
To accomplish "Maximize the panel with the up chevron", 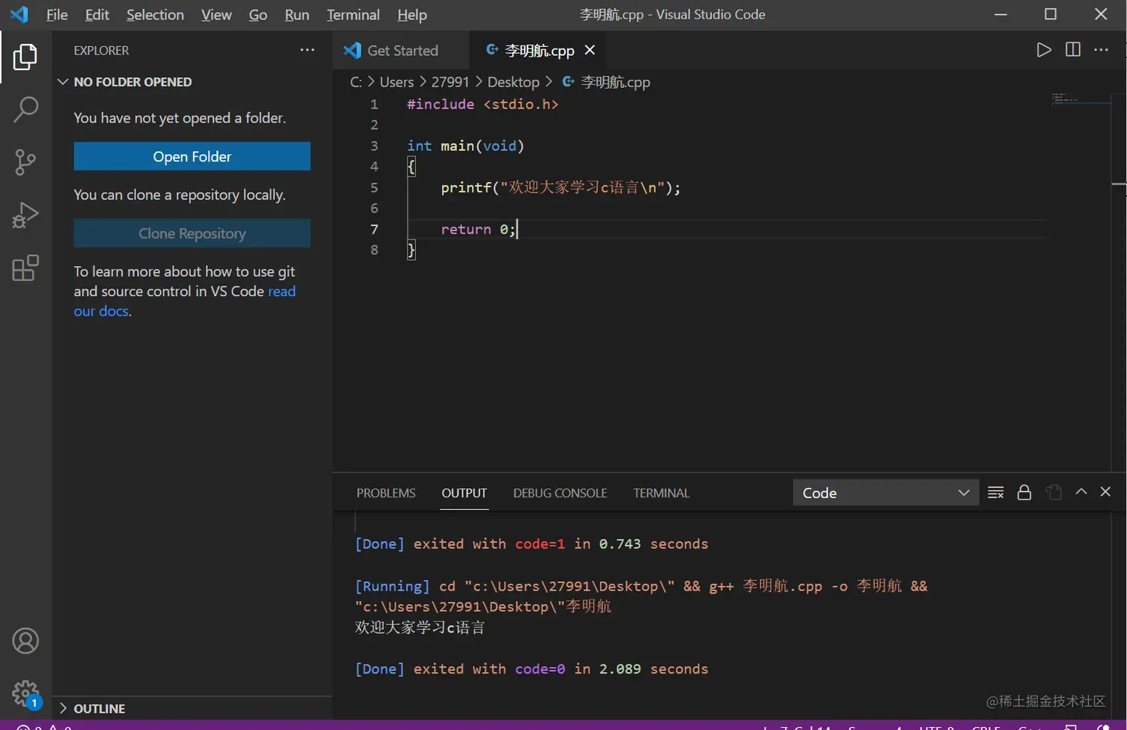I will click(x=1081, y=492).
